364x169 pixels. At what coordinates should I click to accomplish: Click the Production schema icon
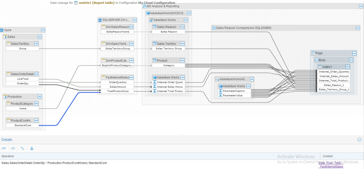(x=5, y=97)
